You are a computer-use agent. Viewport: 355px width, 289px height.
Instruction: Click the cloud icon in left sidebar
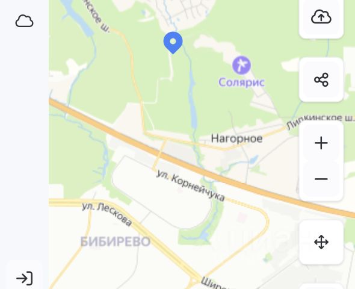pyautogui.click(x=24, y=21)
